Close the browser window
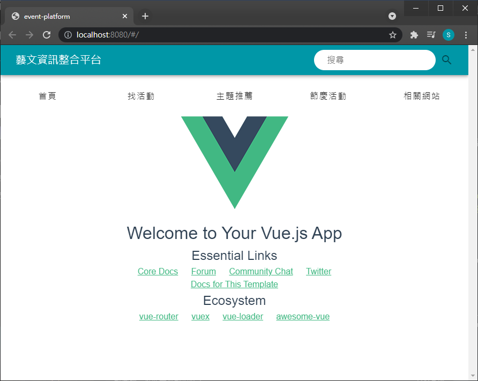Image resolution: width=478 pixels, height=381 pixels. pos(465,8)
